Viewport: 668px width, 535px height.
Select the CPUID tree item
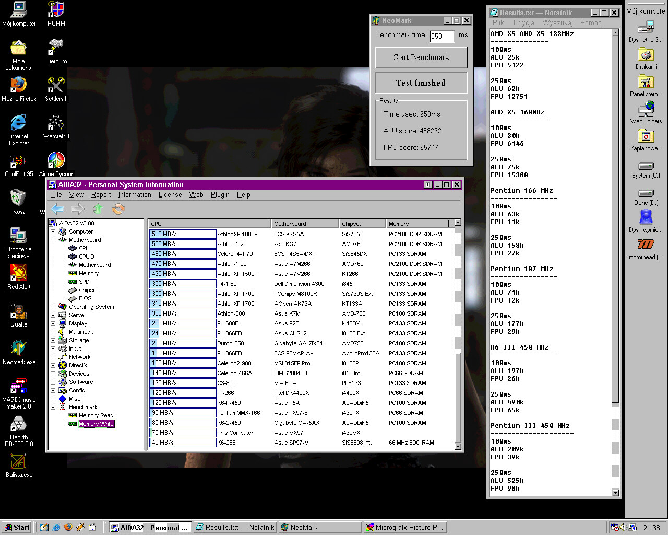[x=87, y=257]
